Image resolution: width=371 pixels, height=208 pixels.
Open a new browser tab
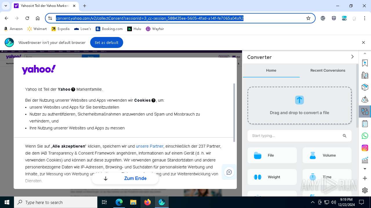pos(85,6)
